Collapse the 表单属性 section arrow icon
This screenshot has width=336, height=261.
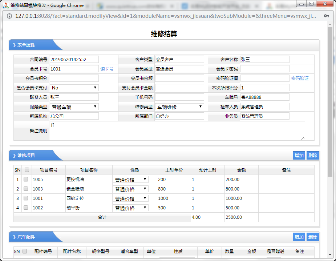point(14,45)
